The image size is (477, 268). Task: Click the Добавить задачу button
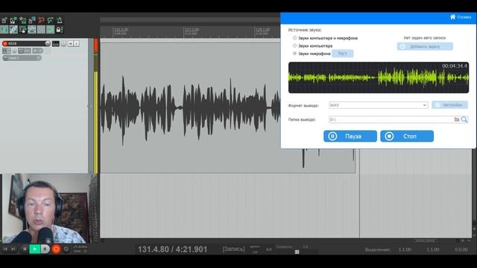click(x=425, y=46)
